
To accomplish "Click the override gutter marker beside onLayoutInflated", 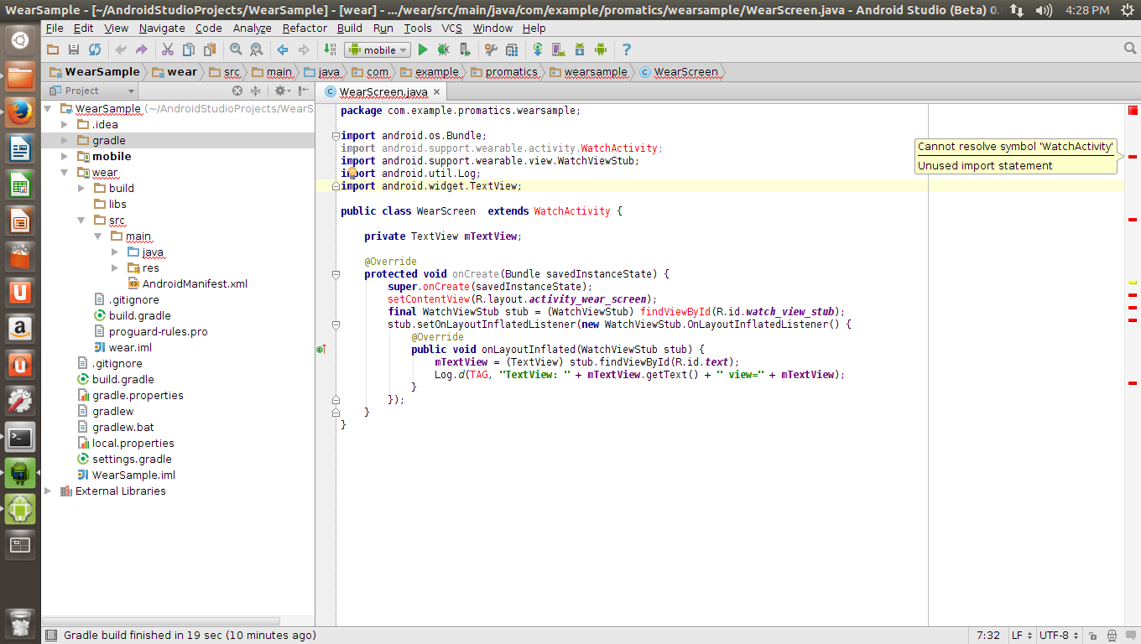I will pos(321,349).
